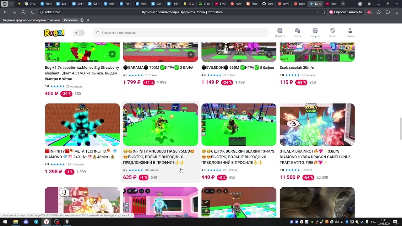The height and width of the screenshot is (226, 402).
Task: Click the 30 отзывов review count
Action: click(x=74, y=87)
